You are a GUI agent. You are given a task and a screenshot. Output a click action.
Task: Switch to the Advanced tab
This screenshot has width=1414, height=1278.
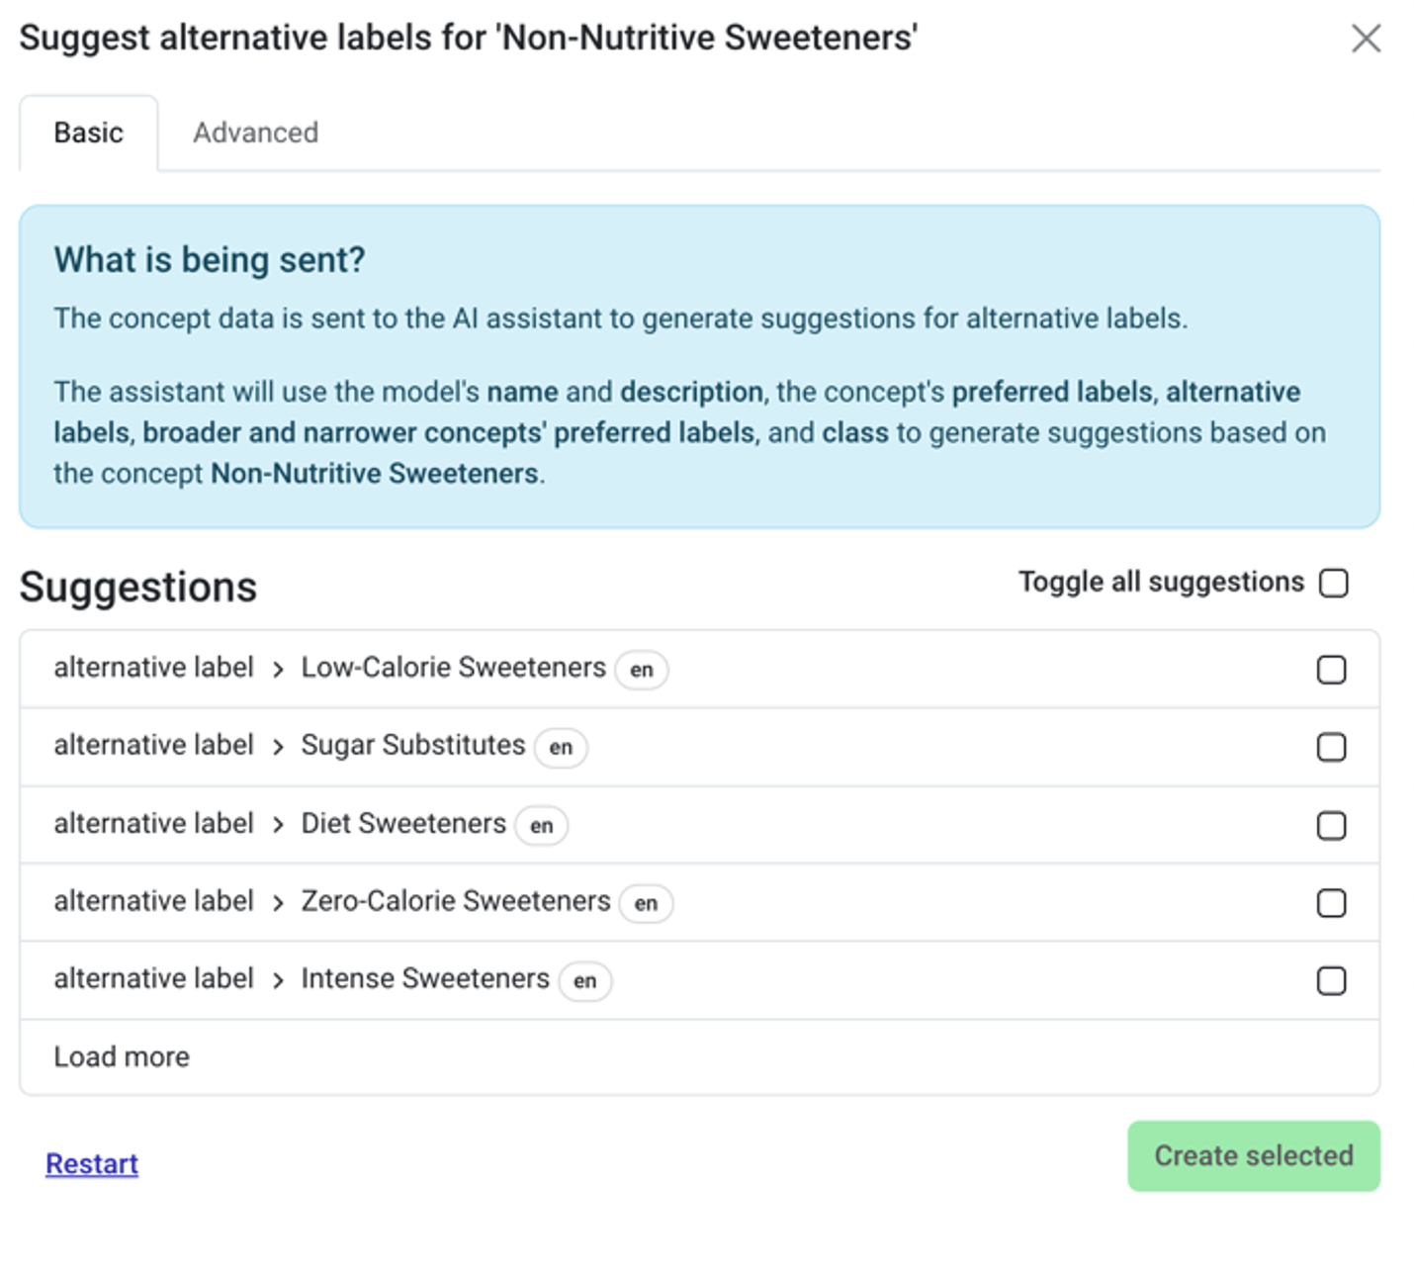[255, 133]
